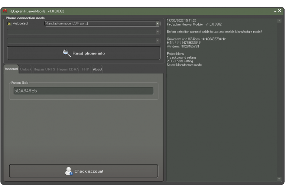This screenshot has height=192, width=286.
Task: Switch to the Unlock tab
Action: point(26,69)
